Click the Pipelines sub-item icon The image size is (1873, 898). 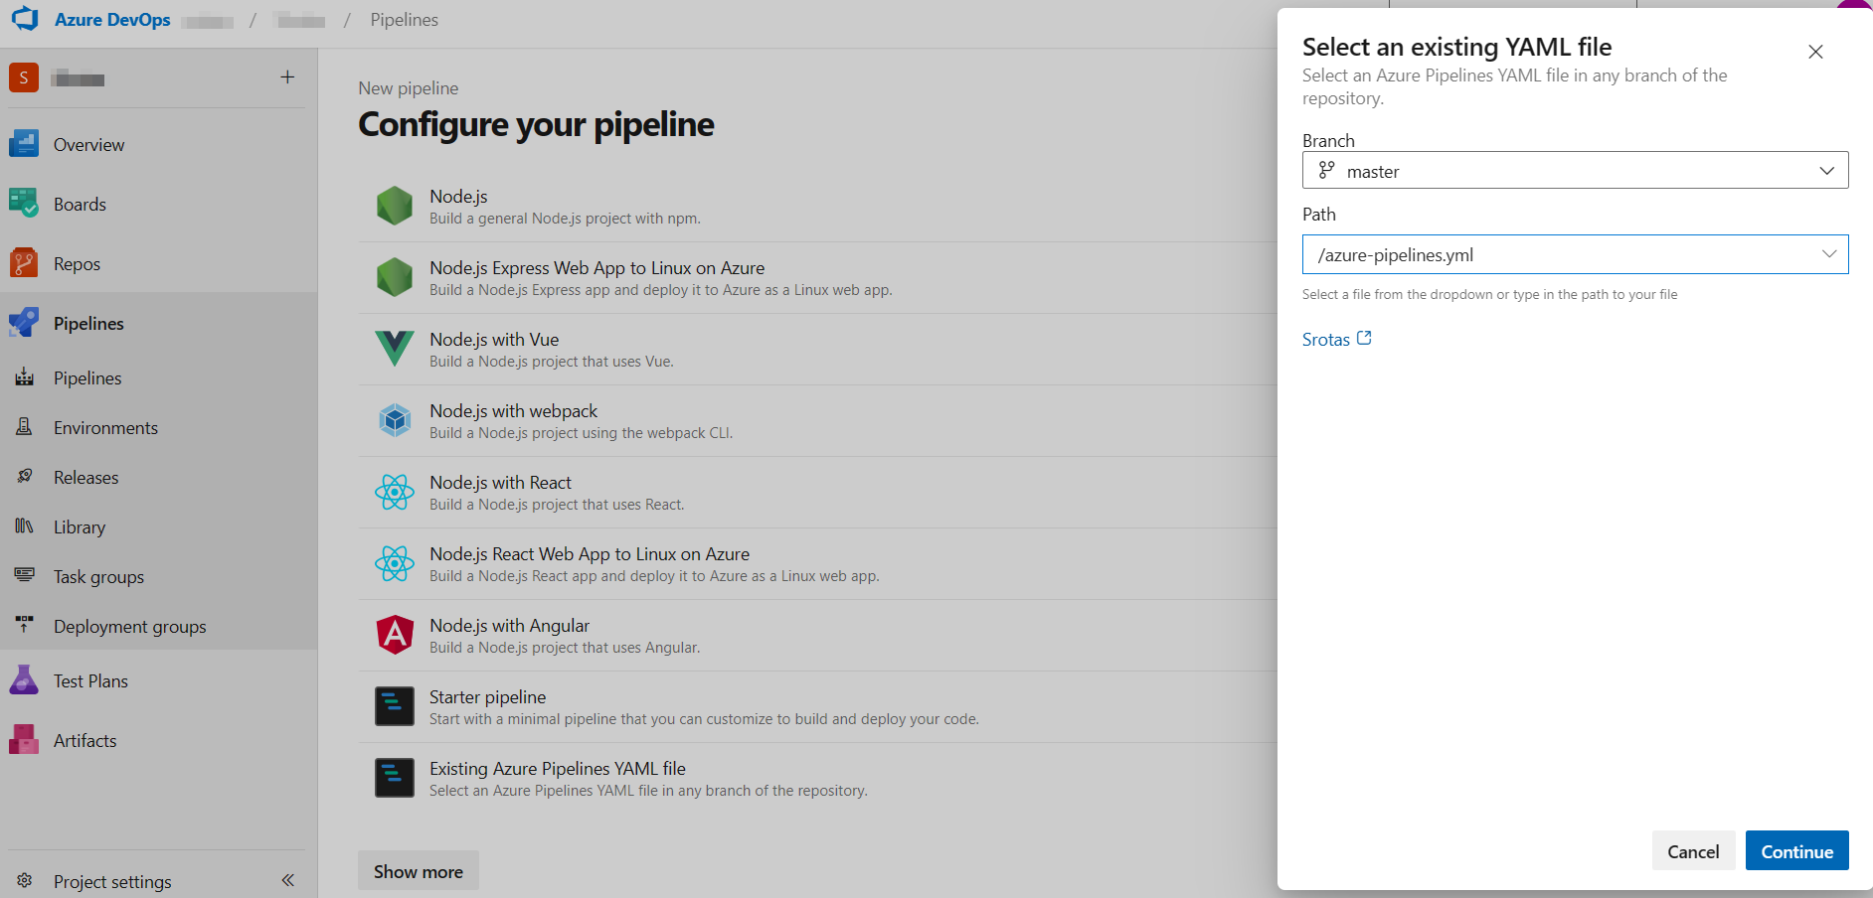(x=25, y=377)
